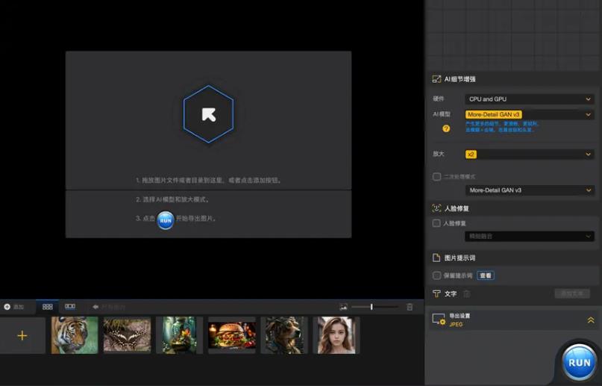Click the yellow question mark help icon
This screenshot has height=386, width=602.
446,128
